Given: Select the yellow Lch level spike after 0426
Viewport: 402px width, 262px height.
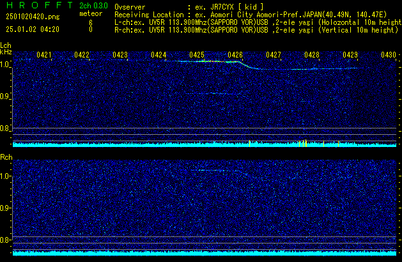Looking at the screenshot, I should (x=249, y=144).
